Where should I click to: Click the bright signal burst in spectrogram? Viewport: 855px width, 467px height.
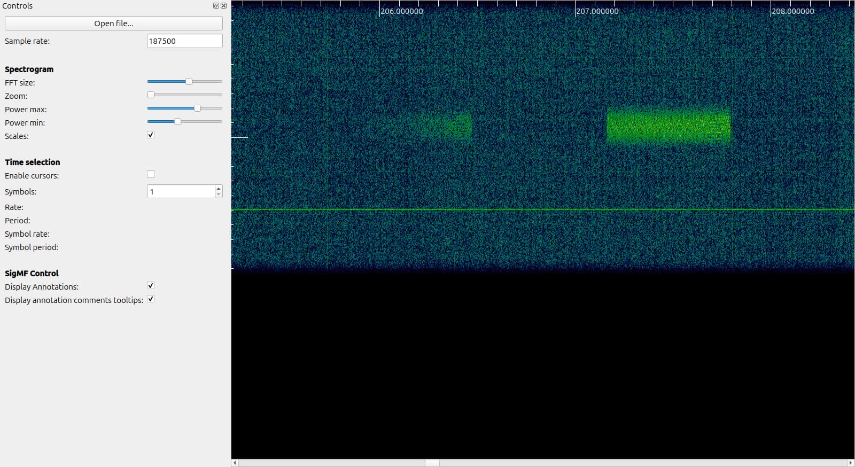(669, 126)
